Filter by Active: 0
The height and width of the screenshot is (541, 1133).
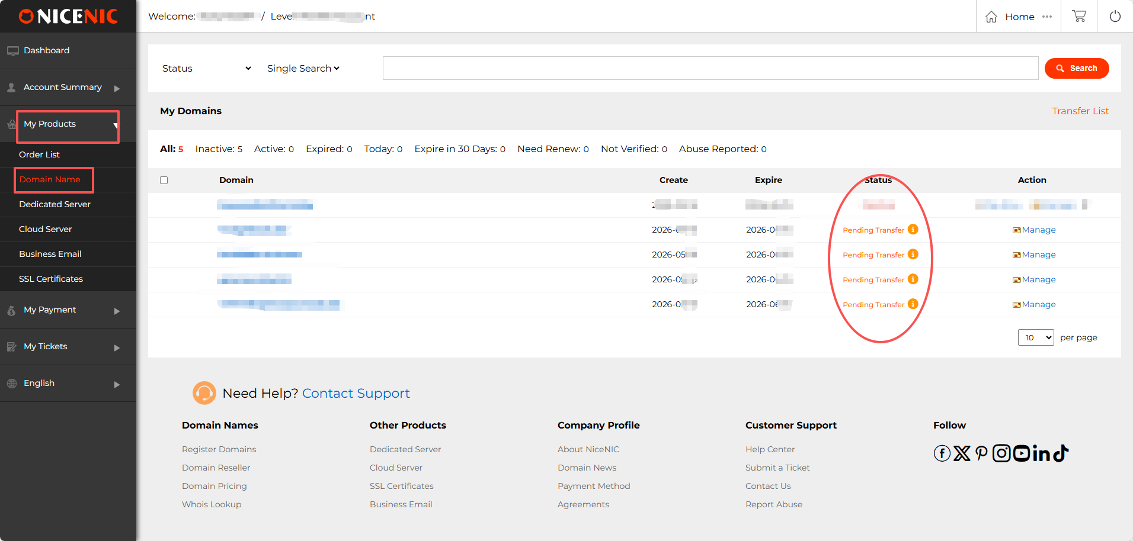[x=274, y=149]
